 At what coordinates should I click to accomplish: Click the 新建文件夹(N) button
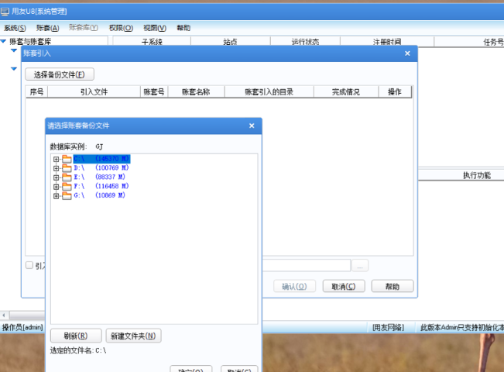pyautogui.click(x=133, y=336)
